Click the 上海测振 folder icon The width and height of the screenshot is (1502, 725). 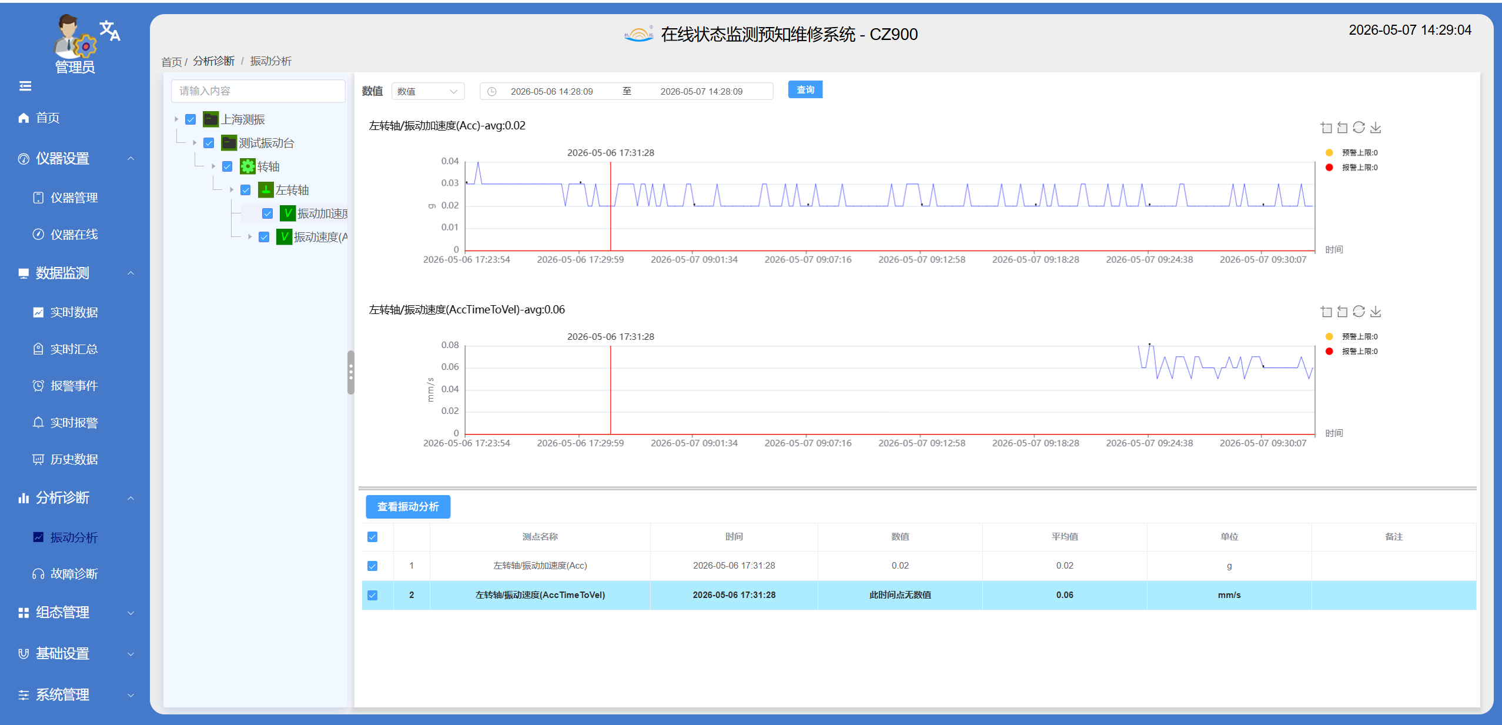click(x=210, y=119)
